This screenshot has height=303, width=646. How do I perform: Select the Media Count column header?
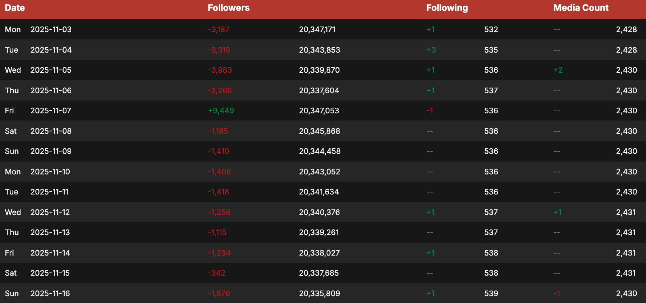pyautogui.click(x=580, y=8)
